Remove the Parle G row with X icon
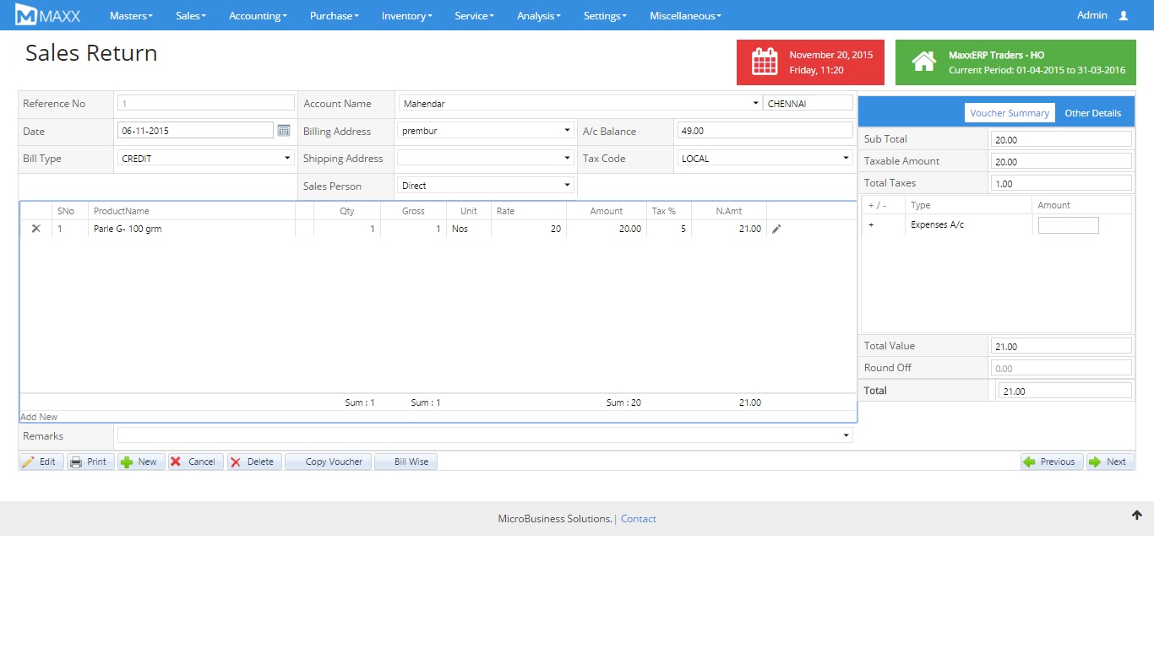 35,229
